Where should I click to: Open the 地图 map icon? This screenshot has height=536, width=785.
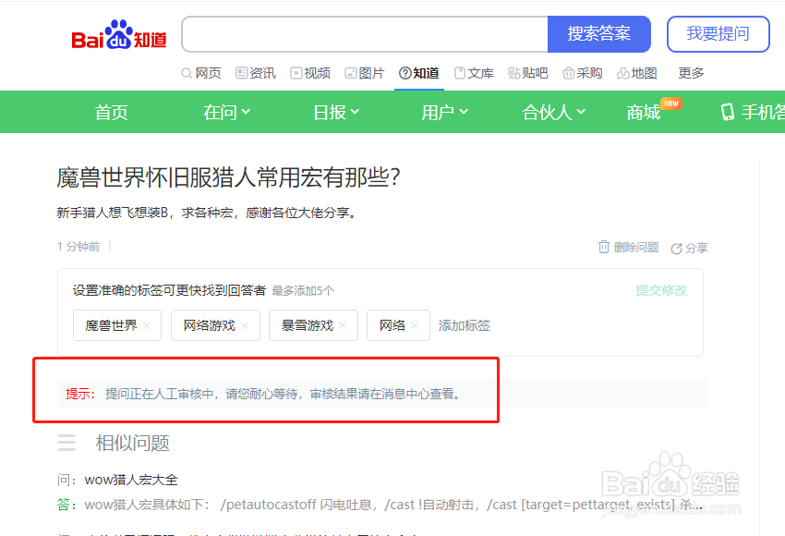click(x=624, y=73)
